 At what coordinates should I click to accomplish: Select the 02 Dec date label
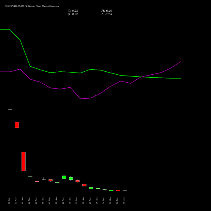pyautogui.click(x=110, y=201)
